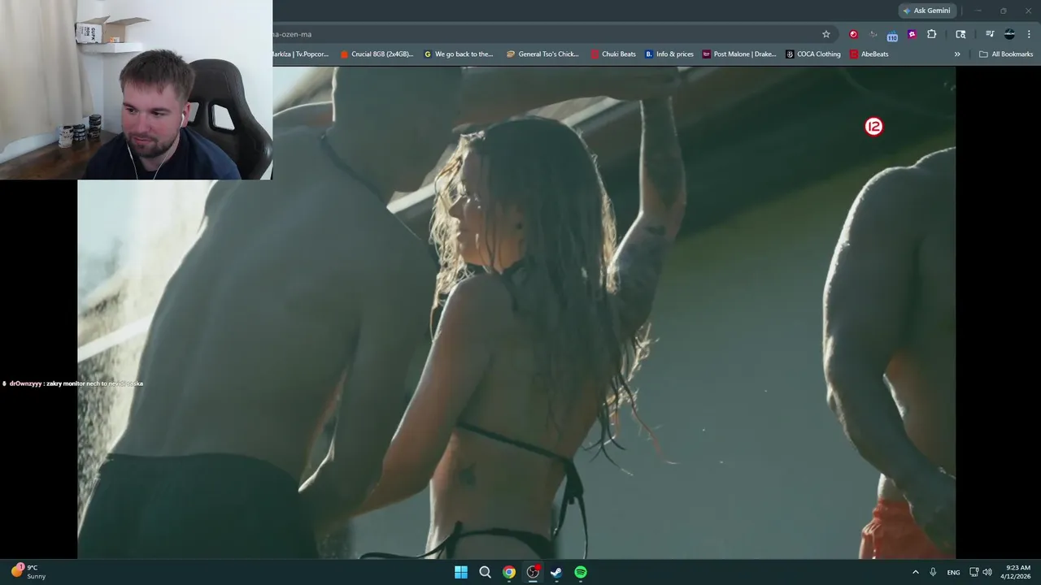
Task: Open the Post Malone | Drake... bookmark
Action: [739, 54]
